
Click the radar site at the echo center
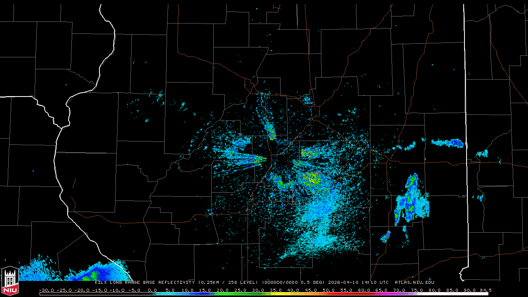click(x=271, y=158)
